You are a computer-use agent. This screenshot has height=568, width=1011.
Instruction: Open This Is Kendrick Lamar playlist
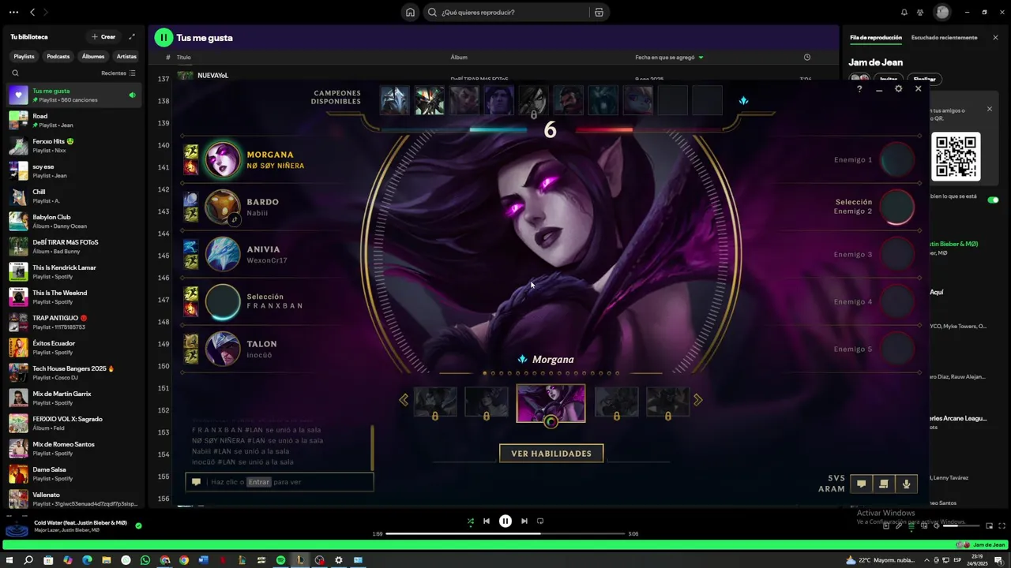(x=73, y=272)
